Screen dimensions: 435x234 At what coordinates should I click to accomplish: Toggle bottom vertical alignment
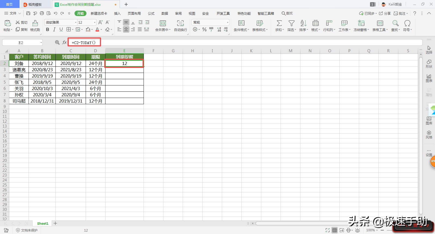click(133, 22)
